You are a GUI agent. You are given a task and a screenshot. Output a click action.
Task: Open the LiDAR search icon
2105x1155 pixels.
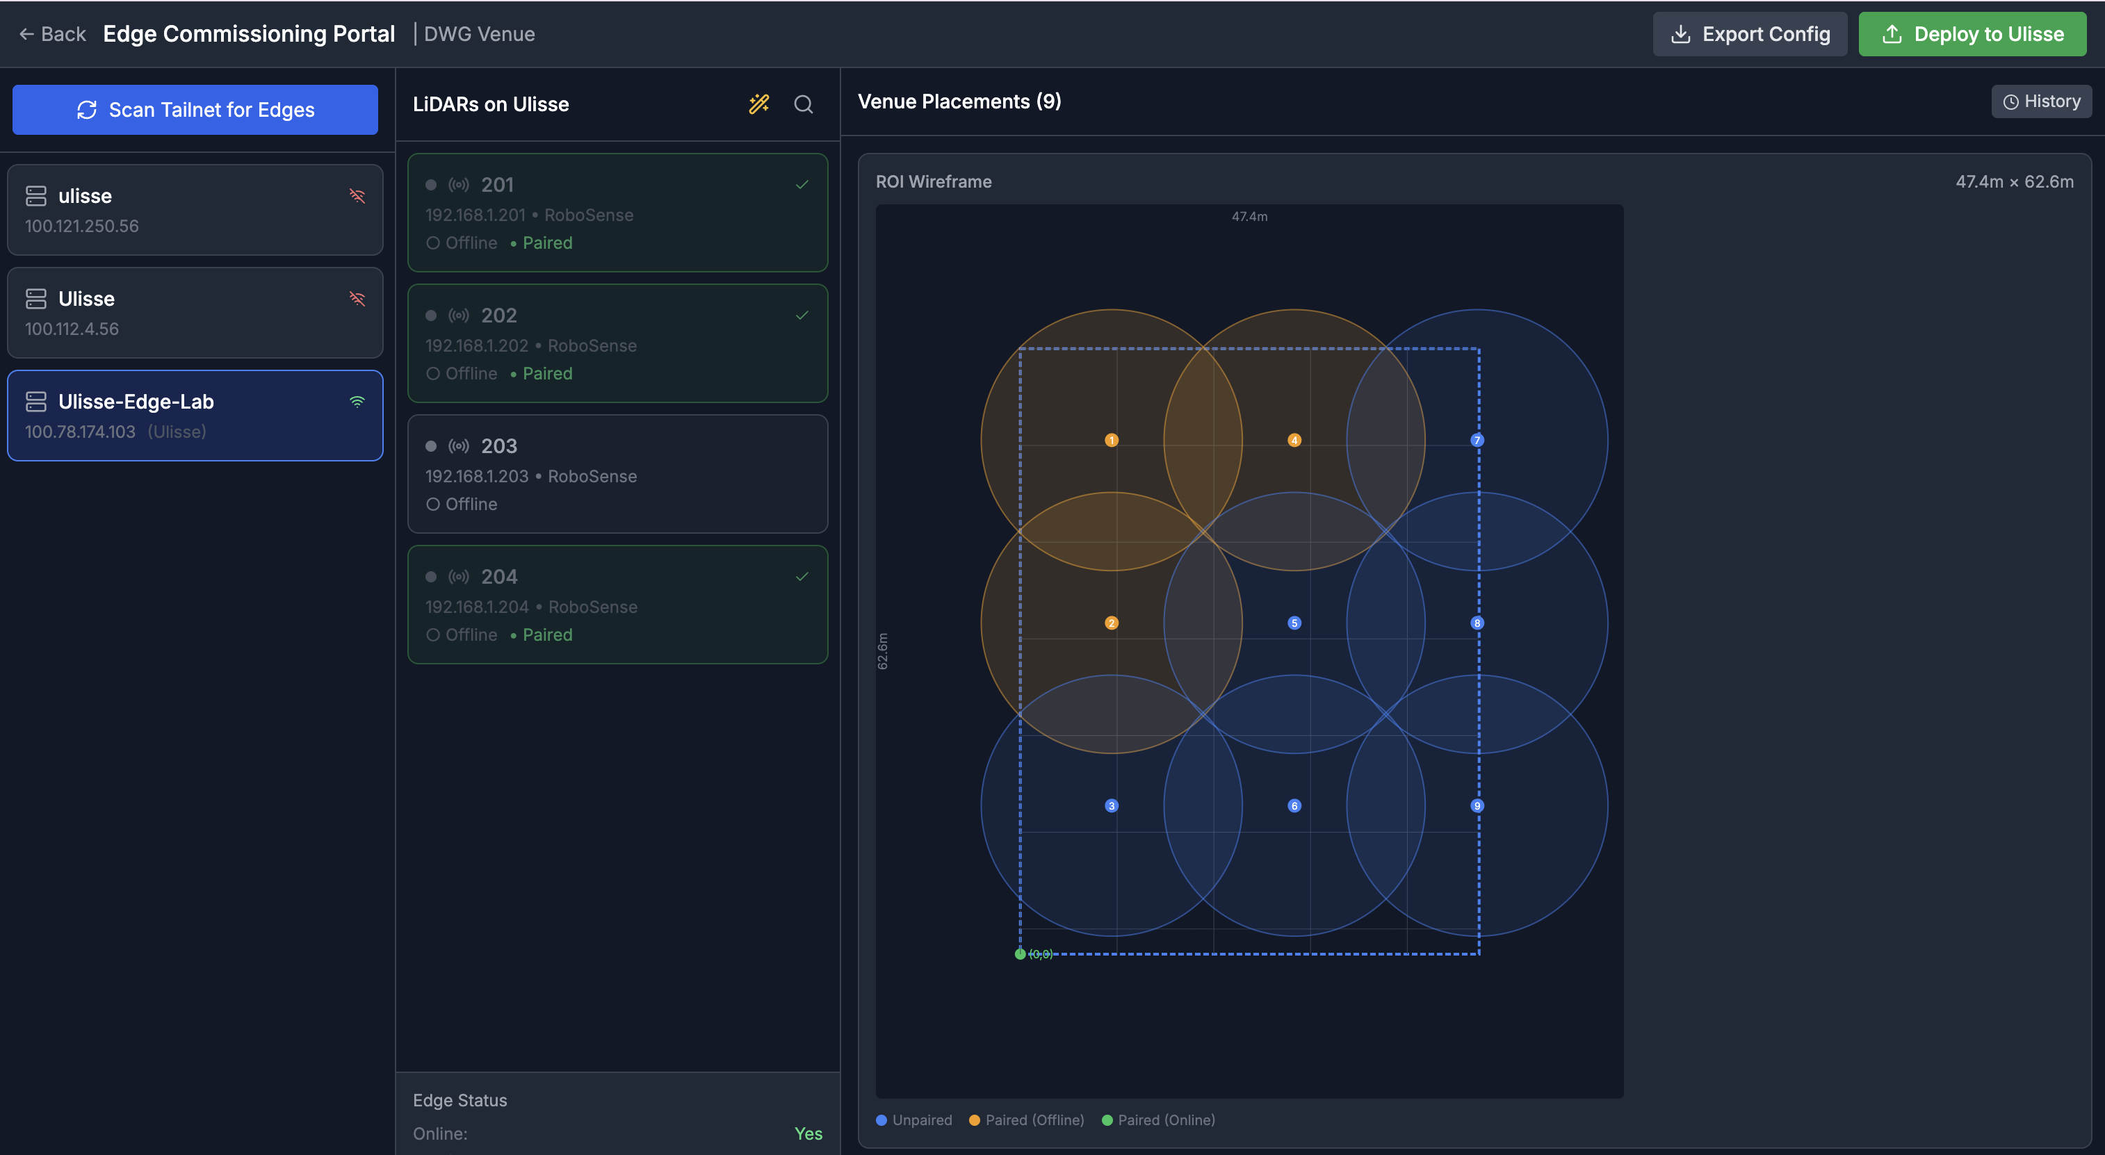(803, 104)
